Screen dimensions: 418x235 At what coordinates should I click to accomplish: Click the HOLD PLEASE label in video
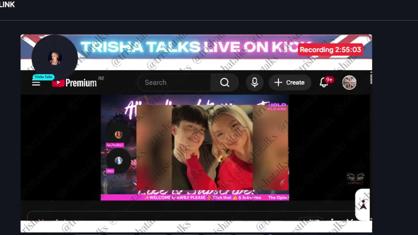coord(277,107)
